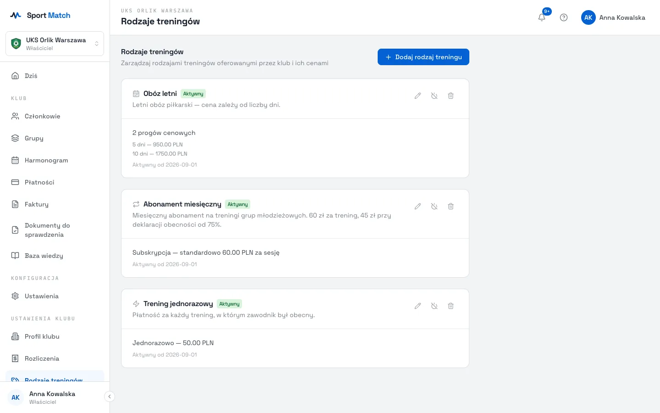
Task: Open Profil klubu
Action: pos(55,336)
